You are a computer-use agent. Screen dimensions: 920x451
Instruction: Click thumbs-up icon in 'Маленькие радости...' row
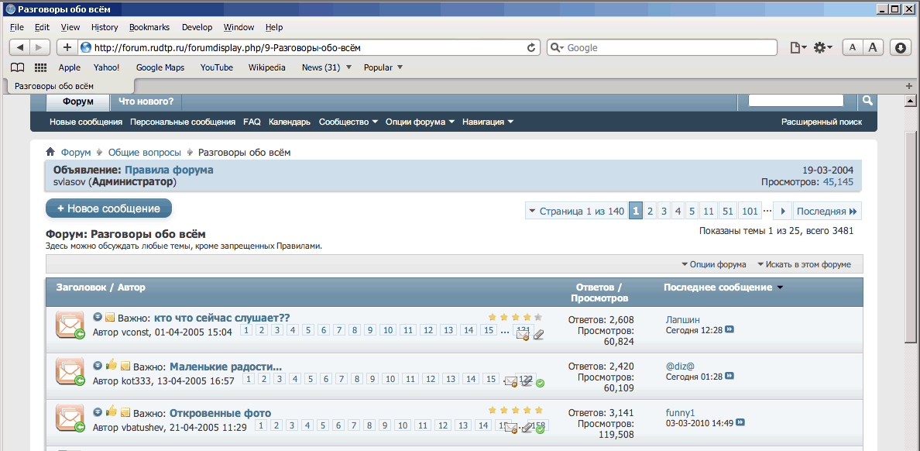[x=112, y=365]
